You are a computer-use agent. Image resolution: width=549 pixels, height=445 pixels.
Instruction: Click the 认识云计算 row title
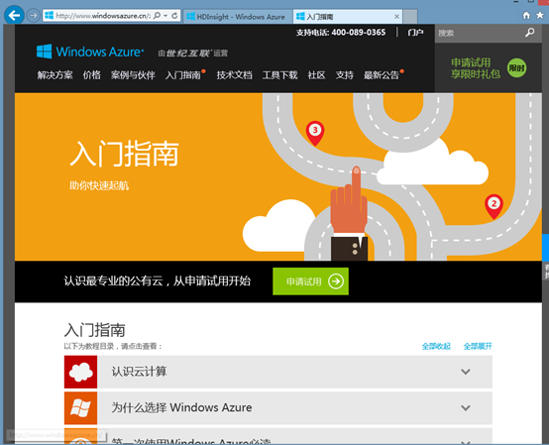tap(139, 372)
